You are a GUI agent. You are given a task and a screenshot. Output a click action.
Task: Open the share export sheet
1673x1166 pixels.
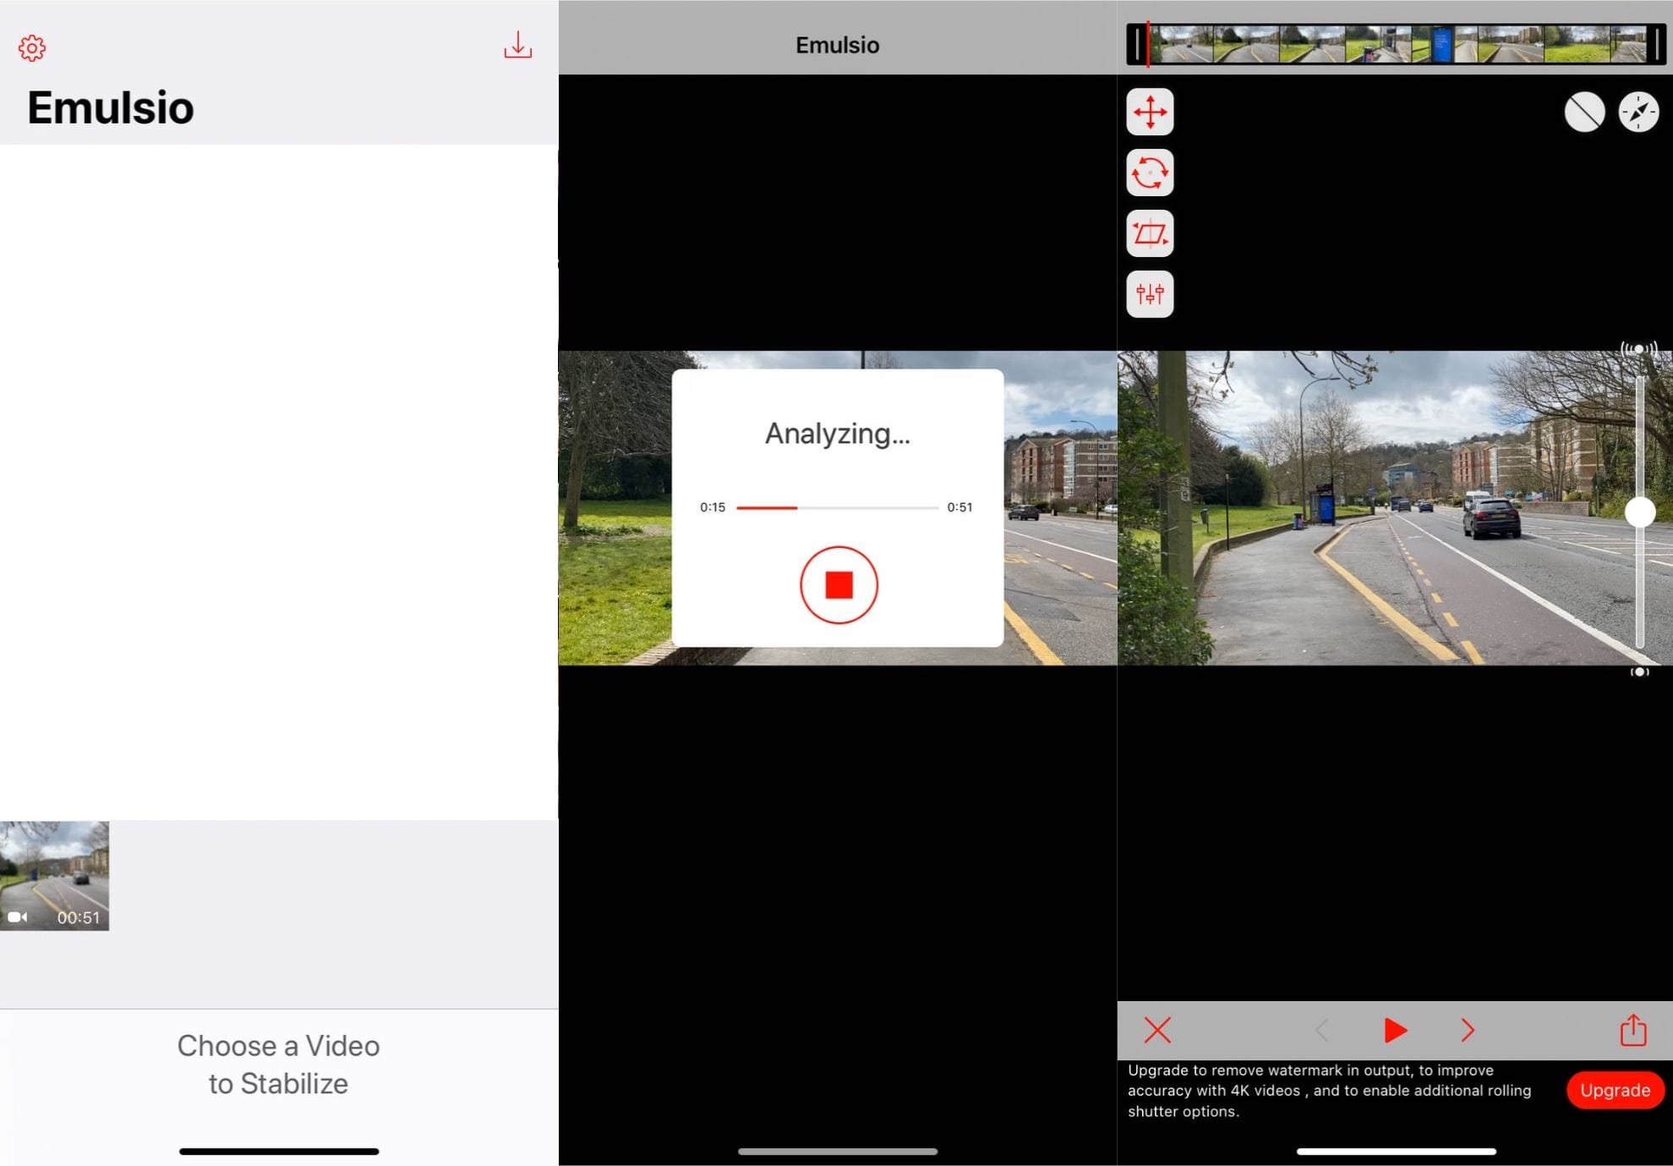[x=1632, y=1030]
